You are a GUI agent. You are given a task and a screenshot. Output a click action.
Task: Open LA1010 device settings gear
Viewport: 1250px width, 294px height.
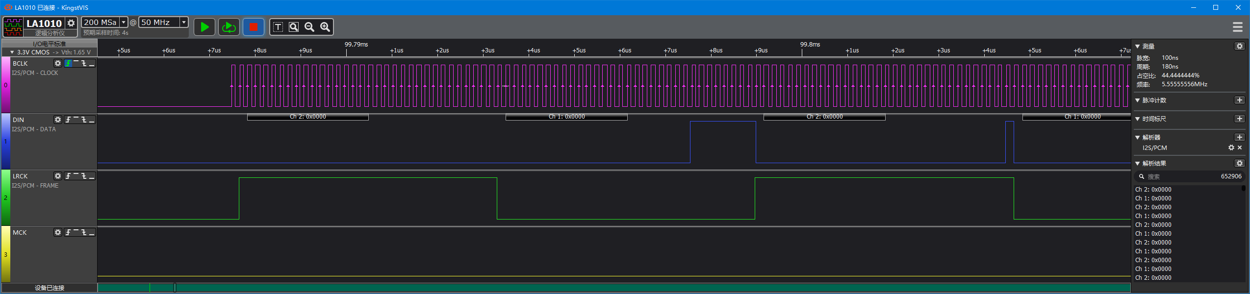pyautogui.click(x=71, y=23)
